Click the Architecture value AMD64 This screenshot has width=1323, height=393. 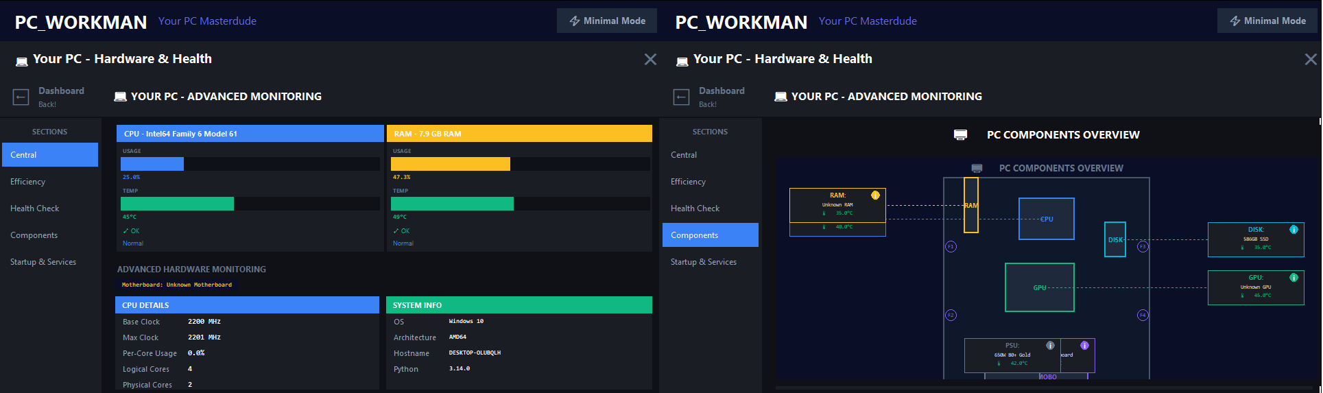point(457,337)
